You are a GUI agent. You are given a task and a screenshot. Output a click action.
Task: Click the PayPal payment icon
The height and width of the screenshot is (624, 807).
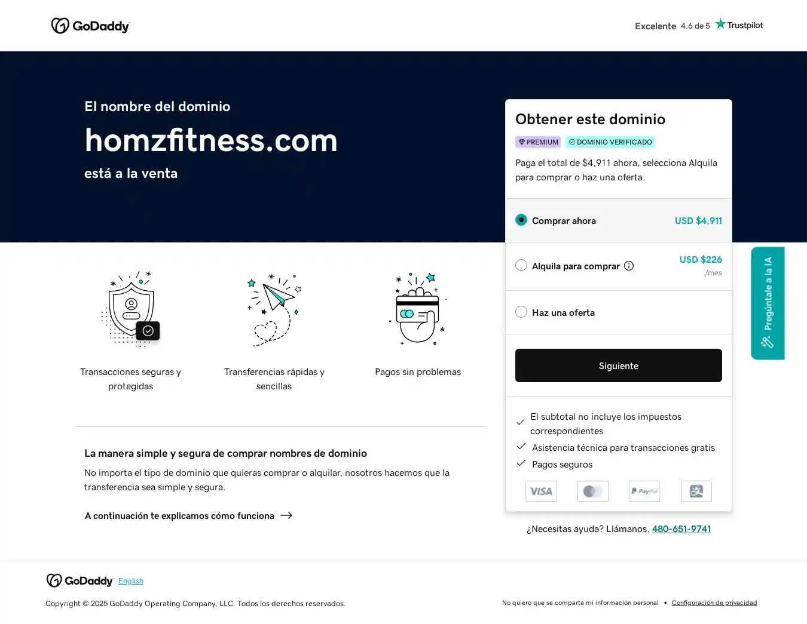tap(644, 491)
